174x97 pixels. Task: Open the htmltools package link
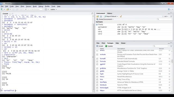click(103, 85)
